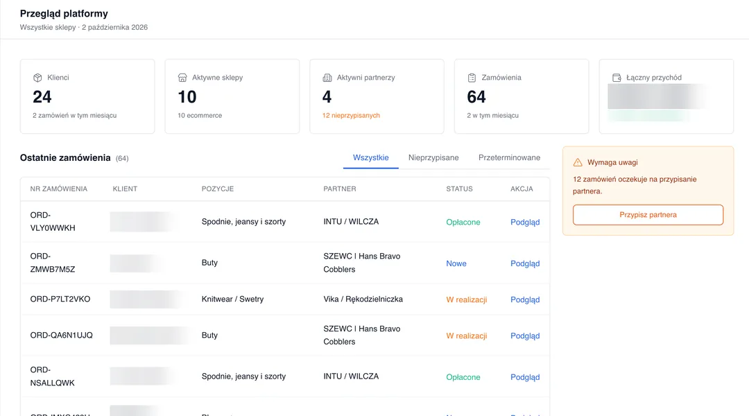749x416 pixels.
Task: Open Podgląd for order ORD-ZMWB7M5Z
Action: (525, 263)
